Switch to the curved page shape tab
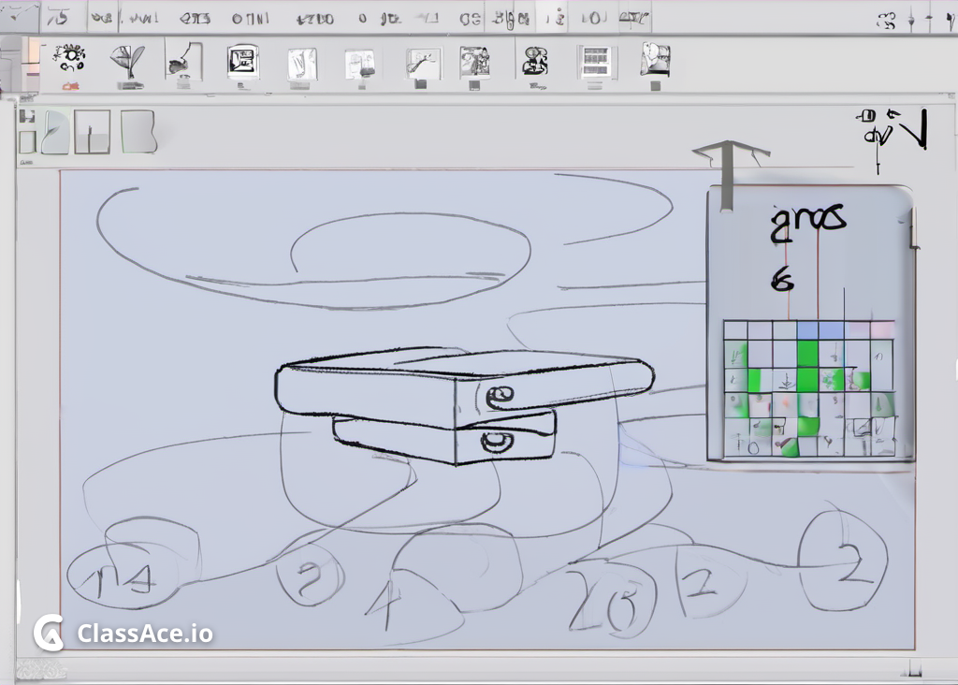This screenshot has height=685, width=958. pyautogui.click(x=54, y=131)
